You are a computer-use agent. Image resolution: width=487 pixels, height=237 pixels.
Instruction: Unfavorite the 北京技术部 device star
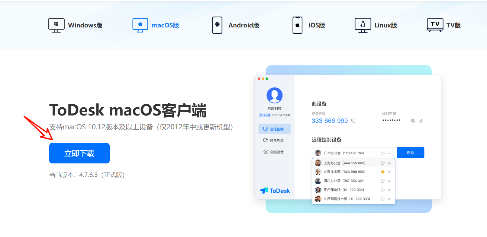[x=383, y=172]
